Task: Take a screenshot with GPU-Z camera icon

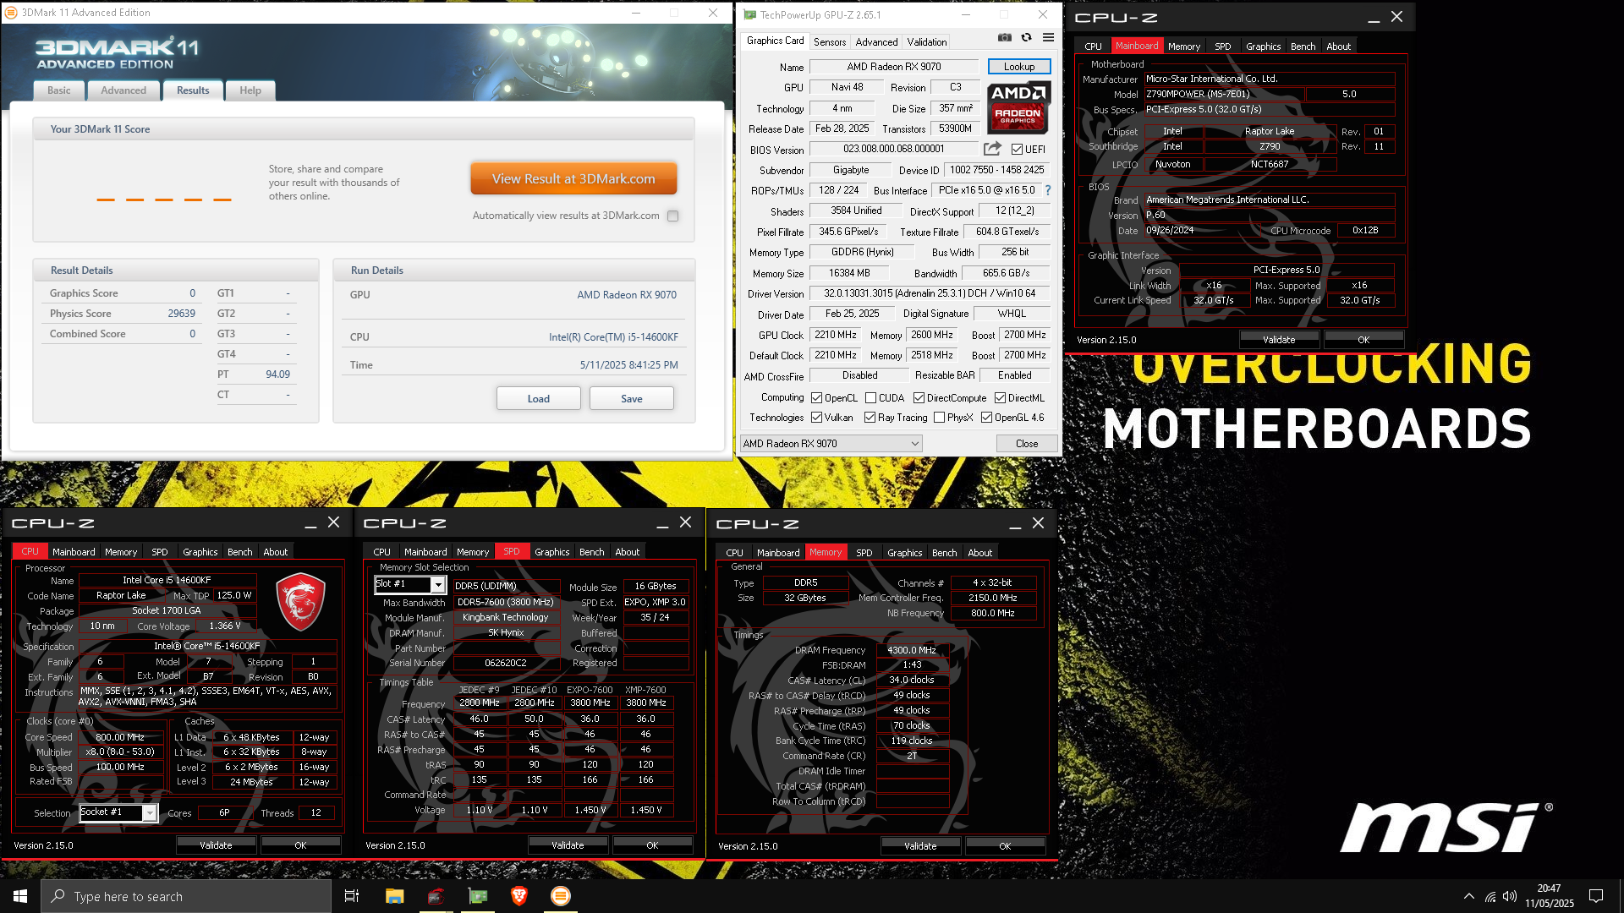Action: point(1004,37)
